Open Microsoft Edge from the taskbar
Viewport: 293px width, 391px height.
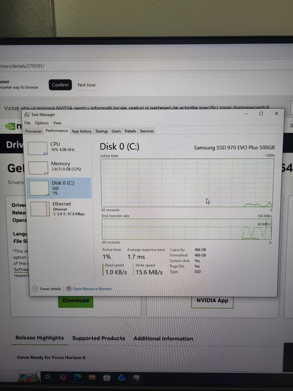pyautogui.click(x=78, y=377)
